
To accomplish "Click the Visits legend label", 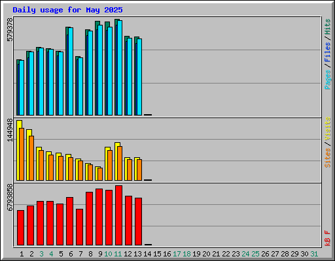I will tap(328, 129).
